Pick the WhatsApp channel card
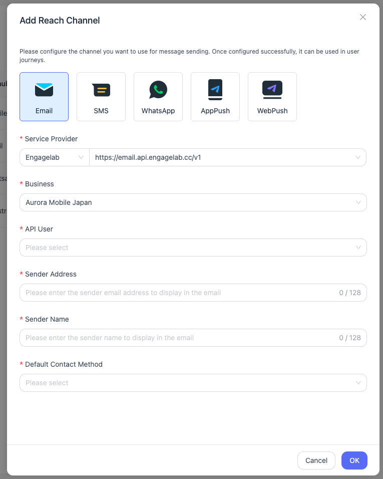 pos(158,97)
